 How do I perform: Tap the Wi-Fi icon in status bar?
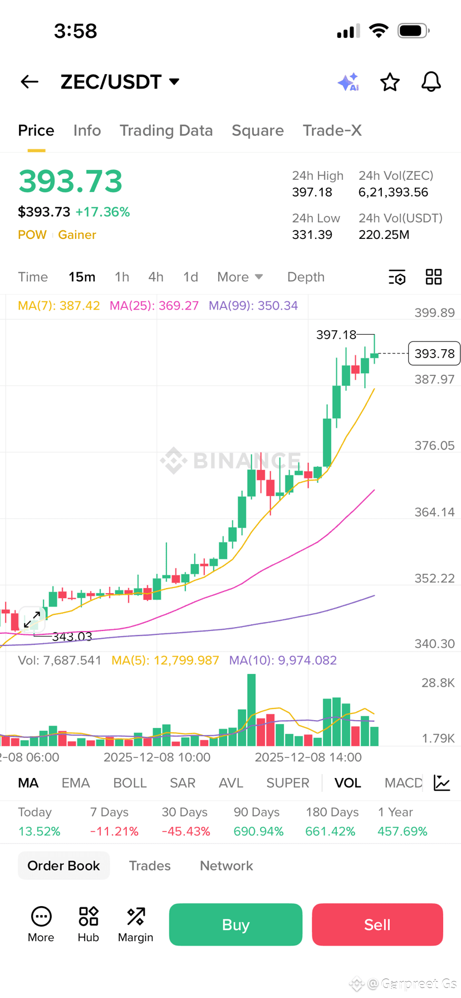click(x=379, y=31)
